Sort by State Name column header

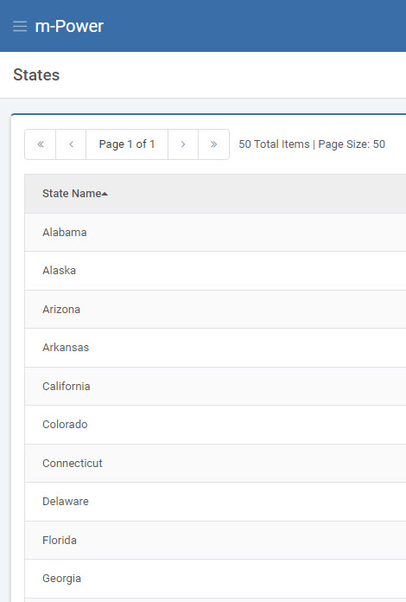coord(72,194)
